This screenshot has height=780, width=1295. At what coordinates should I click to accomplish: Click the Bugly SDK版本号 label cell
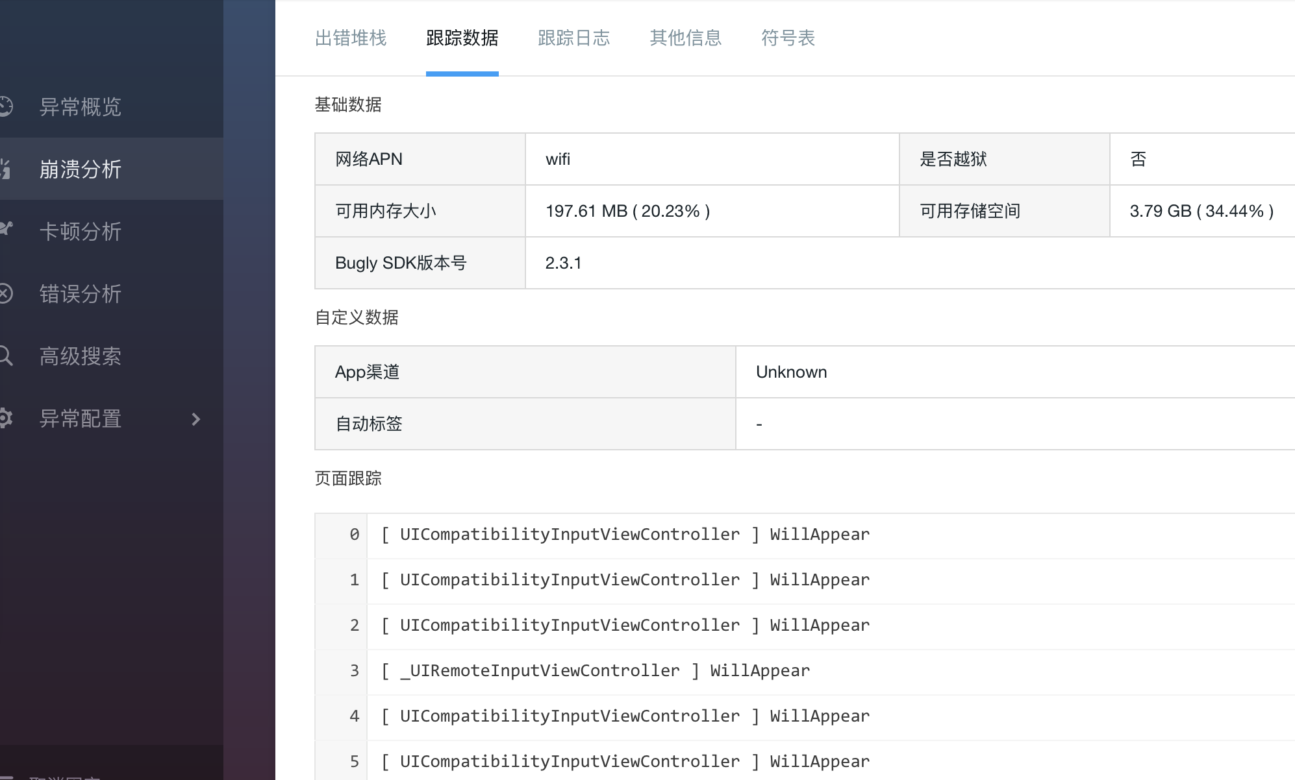(420, 263)
